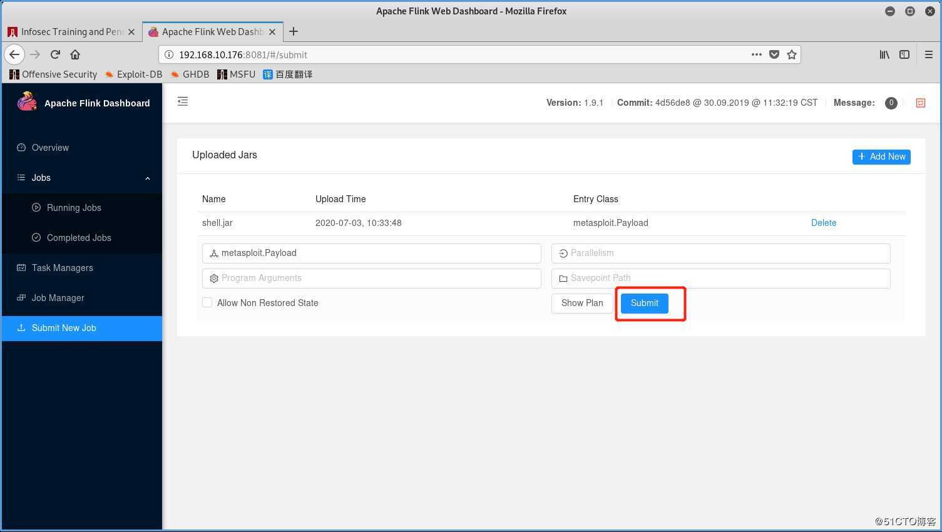Open the message count badge
This screenshot has height=532, width=942.
click(x=891, y=103)
